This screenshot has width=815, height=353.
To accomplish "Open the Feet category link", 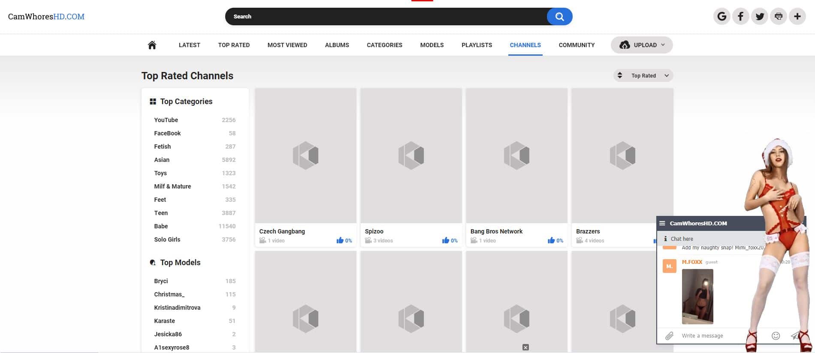I will [160, 200].
